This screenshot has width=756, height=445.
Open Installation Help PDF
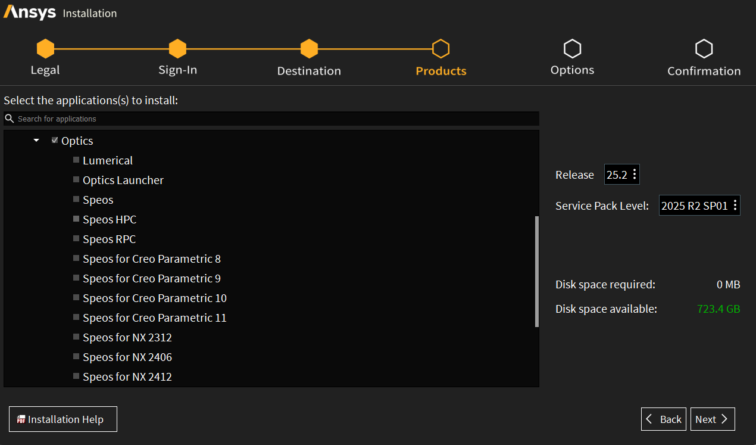[63, 419]
